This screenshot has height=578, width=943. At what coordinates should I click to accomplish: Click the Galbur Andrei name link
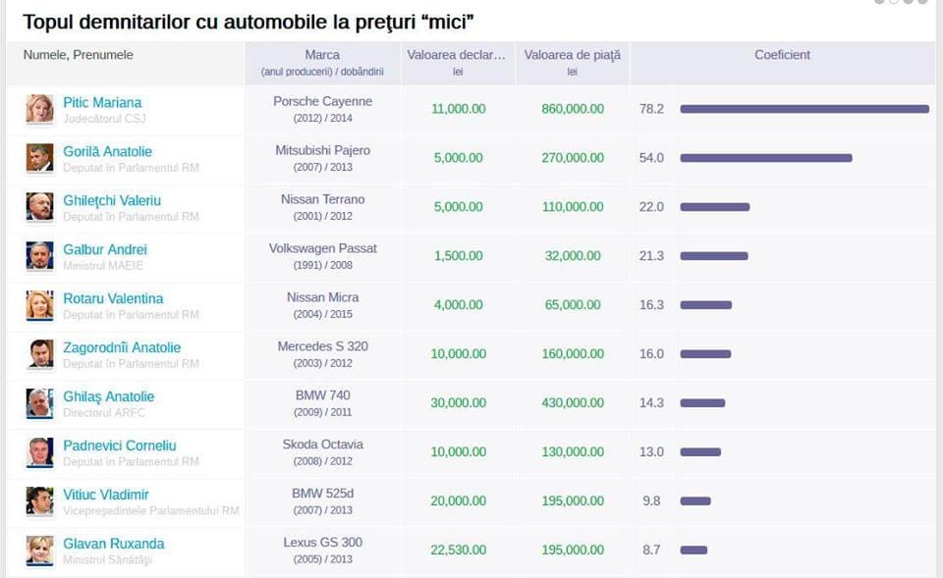tap(105, 249)
